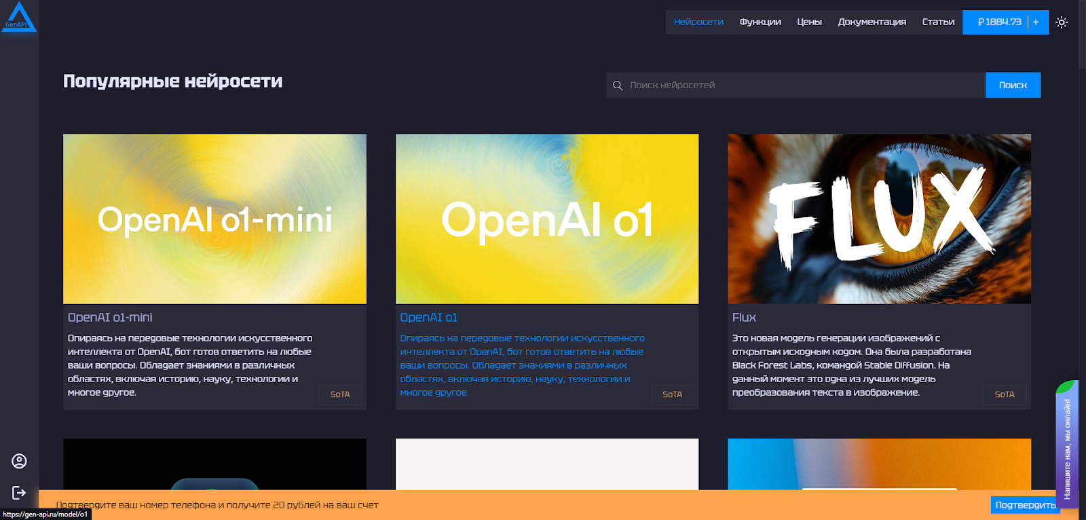
Task: Open the Документация menu item
Action: tap(872, 22)
